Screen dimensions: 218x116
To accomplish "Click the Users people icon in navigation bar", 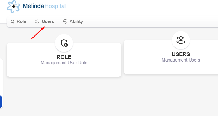I will (x=37, y=22).
